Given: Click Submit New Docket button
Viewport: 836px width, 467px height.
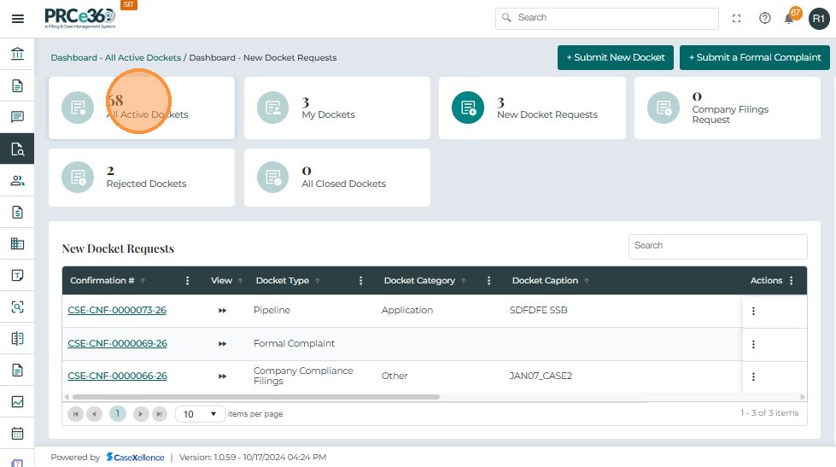Looking at the screenshot, I should 615,57.
